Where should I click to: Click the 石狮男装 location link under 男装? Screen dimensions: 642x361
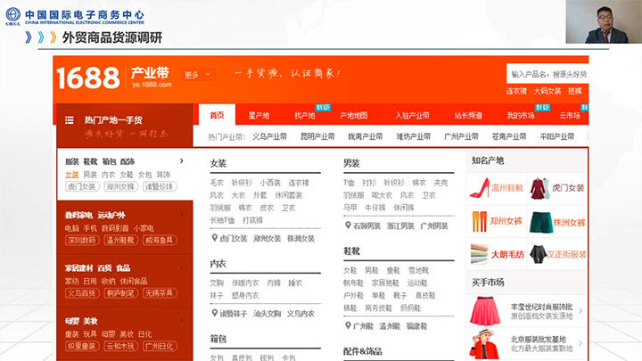pos(366,226)
